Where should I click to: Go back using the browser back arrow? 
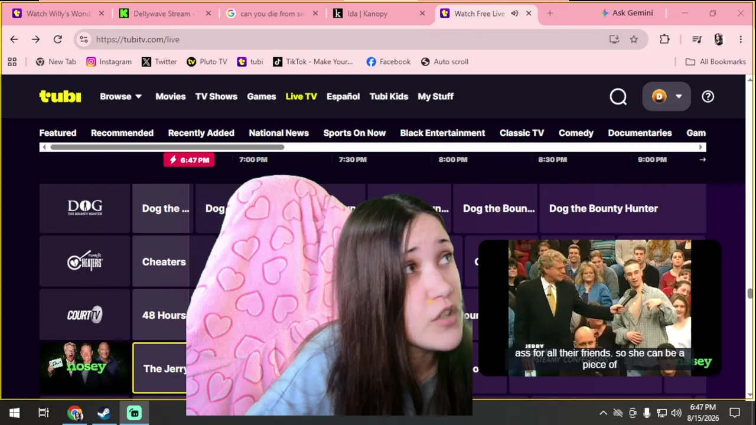point(14,40)
